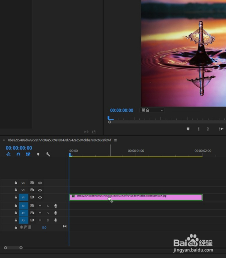Screen dimensions: 226x258
Task: Solo the A1 audio track
Action: pyautogui.click(x=48, y=206)
